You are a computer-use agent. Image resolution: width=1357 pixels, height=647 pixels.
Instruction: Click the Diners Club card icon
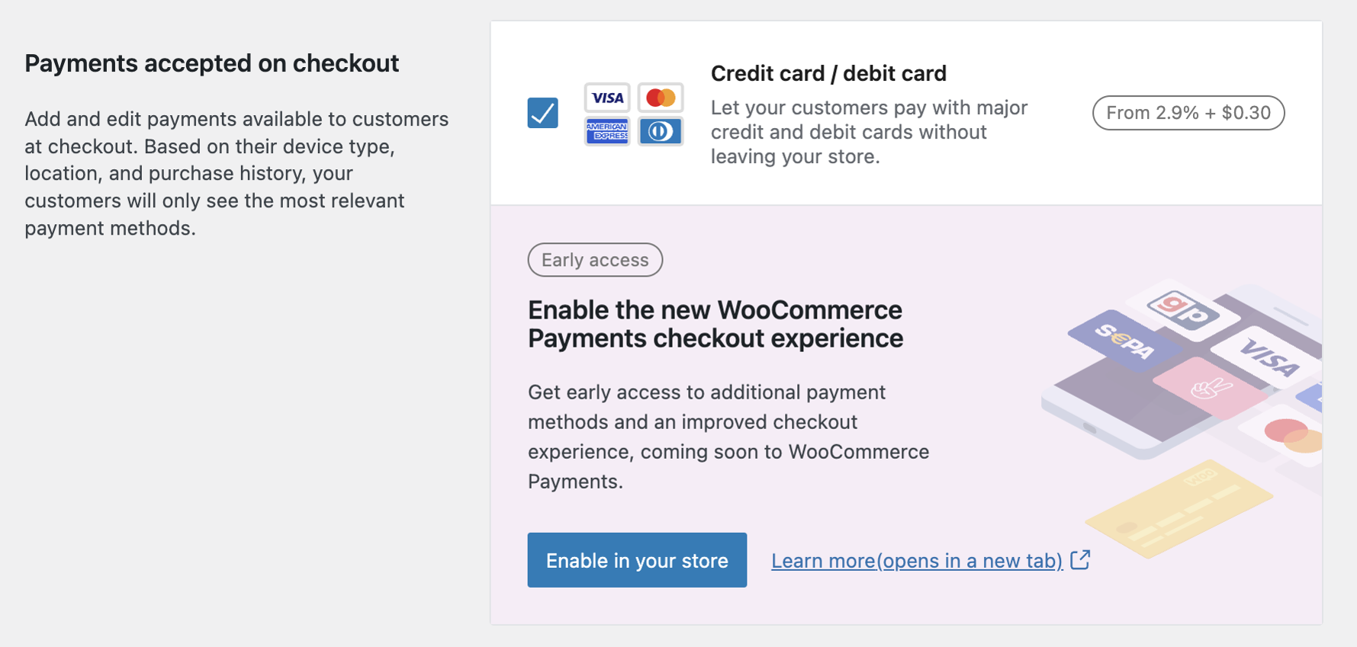(660, 131)
